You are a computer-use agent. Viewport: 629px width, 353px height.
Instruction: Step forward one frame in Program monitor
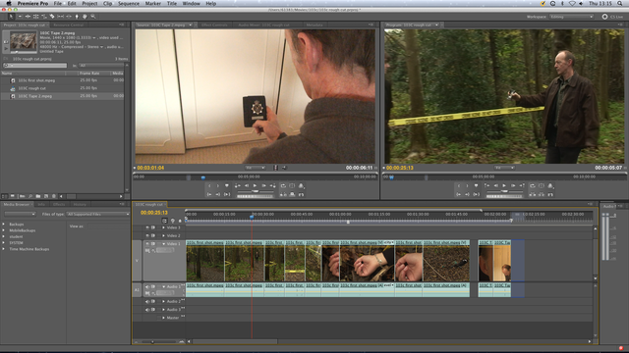tap(513, 185)
